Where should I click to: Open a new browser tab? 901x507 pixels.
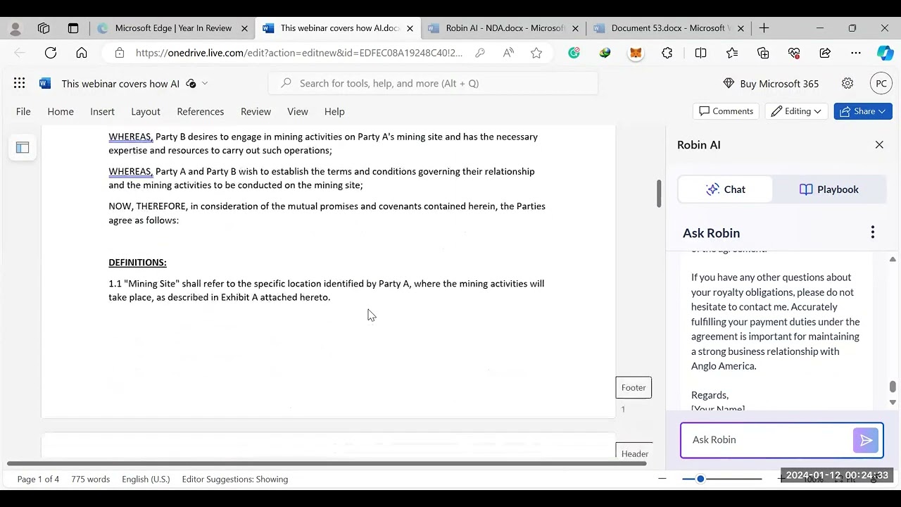(x=764, y=28)
